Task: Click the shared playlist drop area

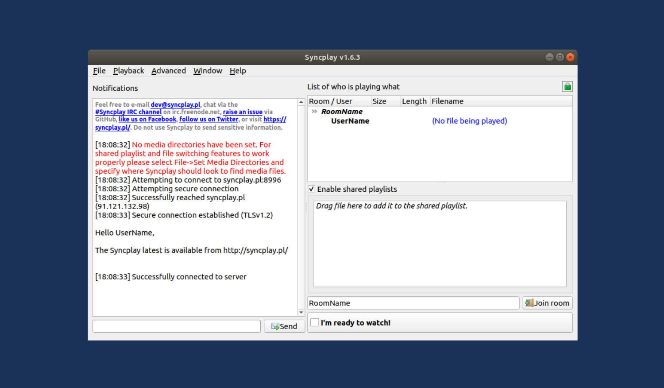Action: click(440, 244)
